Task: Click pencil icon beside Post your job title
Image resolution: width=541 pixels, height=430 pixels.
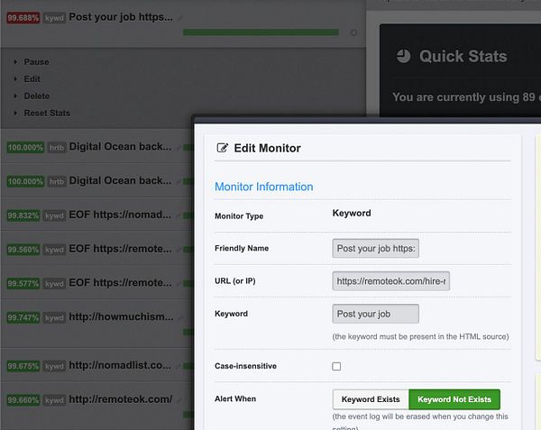Action: [x=180, y=17]
